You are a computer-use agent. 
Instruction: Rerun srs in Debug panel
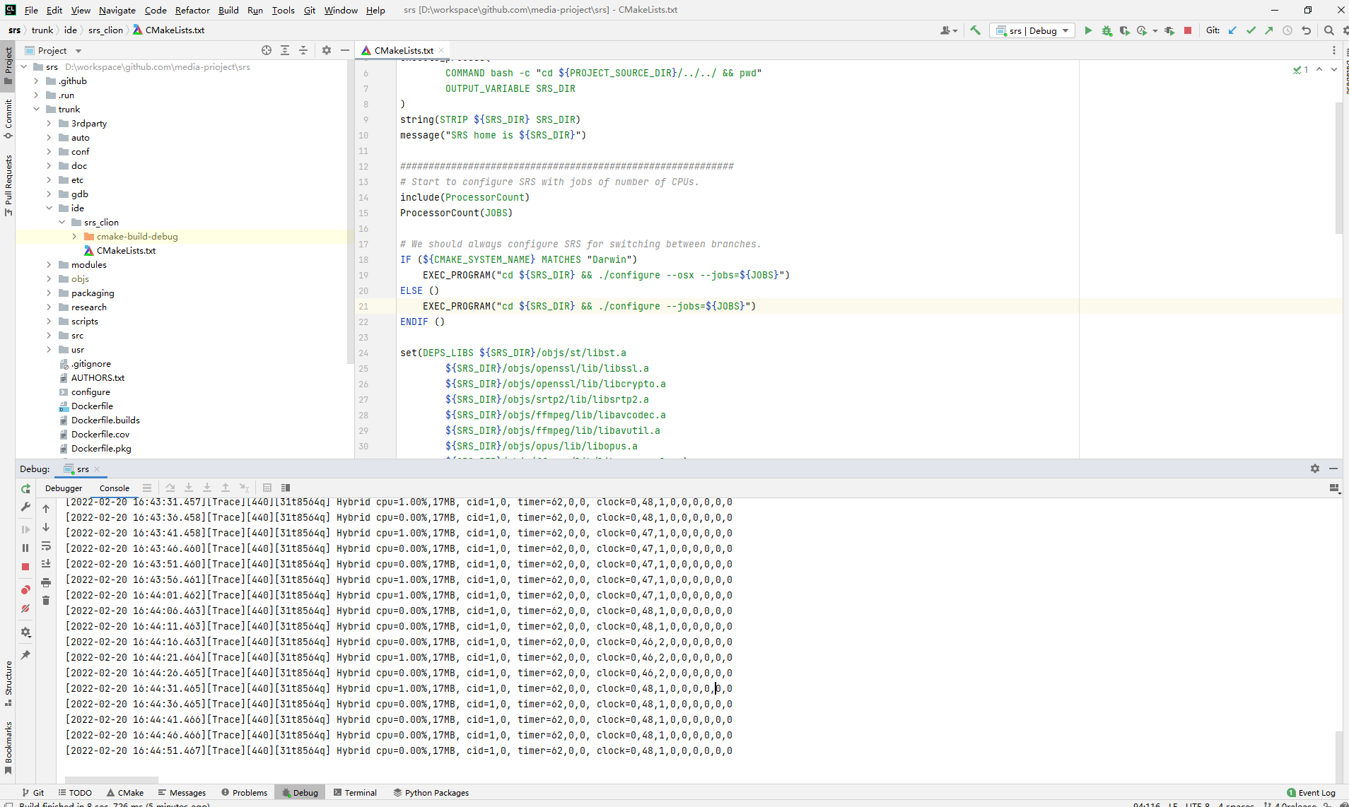coord(25,488)
